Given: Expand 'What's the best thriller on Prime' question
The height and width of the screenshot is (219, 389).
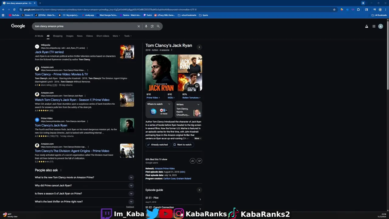Looking at the screenshot, I should point(84,202).
